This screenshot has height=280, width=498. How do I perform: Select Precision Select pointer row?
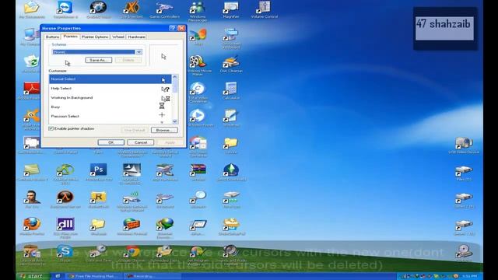110,116
